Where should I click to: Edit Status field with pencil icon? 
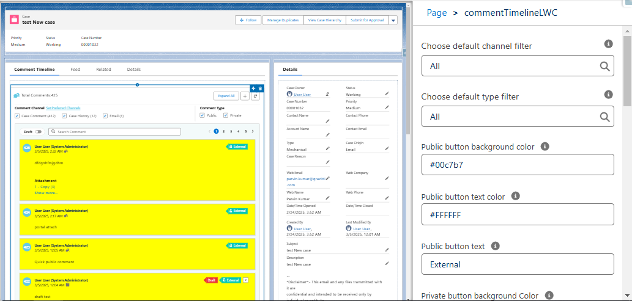point(387,94)
